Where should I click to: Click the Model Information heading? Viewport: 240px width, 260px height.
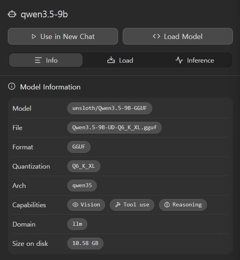[50, 87]
